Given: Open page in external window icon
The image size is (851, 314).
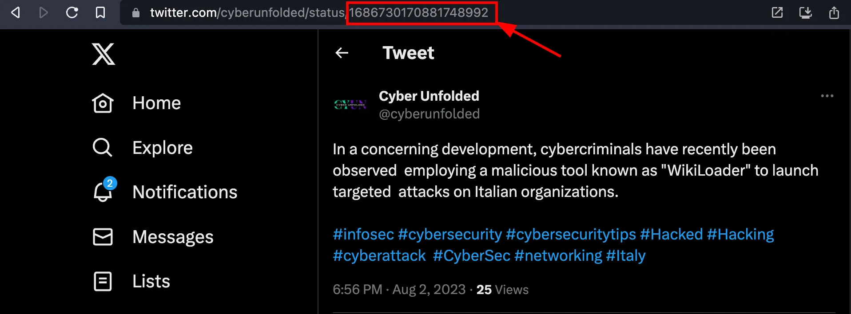Looking at the screenshot, I should click(x=777, y=12).
